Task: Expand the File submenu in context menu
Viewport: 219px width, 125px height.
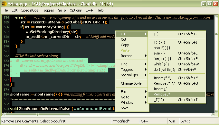Action: tap(132, 92)
